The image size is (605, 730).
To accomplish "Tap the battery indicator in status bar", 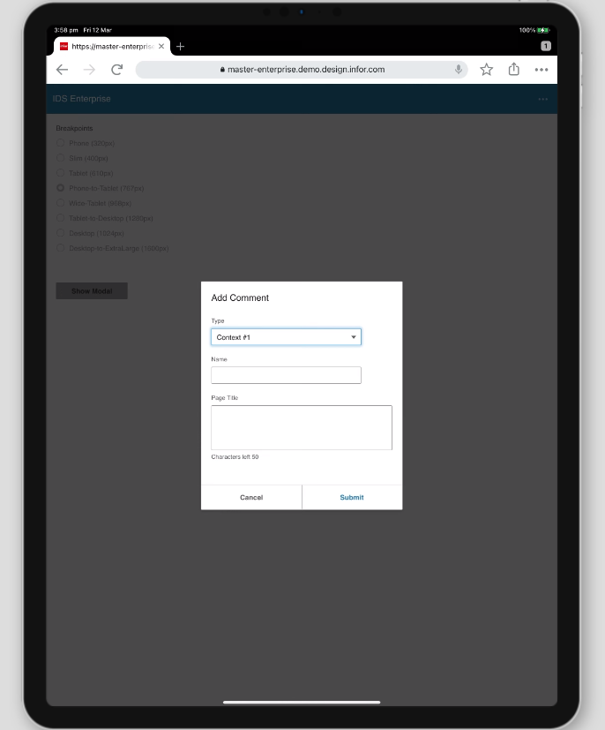I will pyautogui.click(x=543, y=30).
